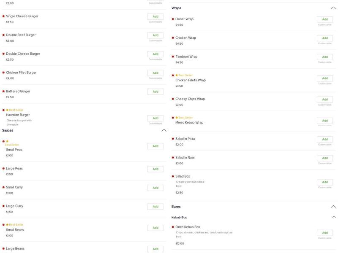Click the red dot icon beside Large Peas

pos(3,169)
